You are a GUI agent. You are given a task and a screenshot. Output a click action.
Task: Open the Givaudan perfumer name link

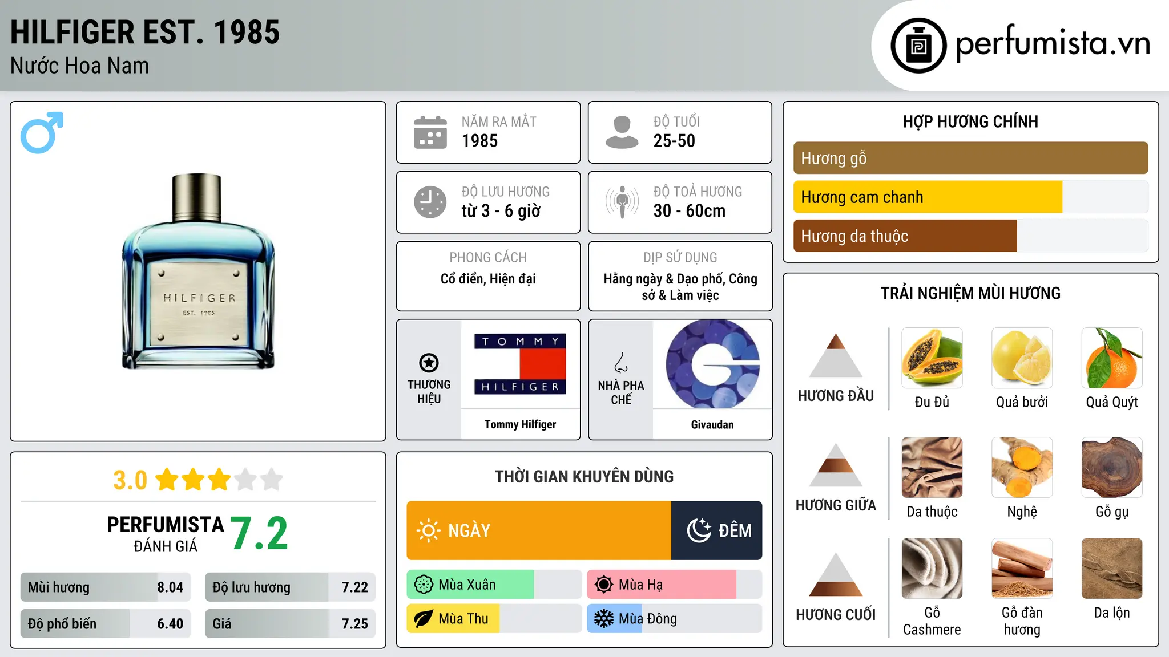click(x=712, y=424)
